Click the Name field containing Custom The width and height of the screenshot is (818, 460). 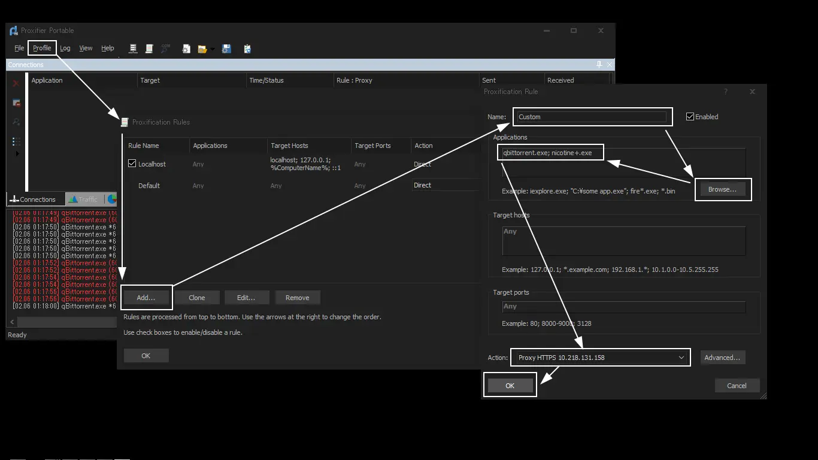pyautogui.click(x=591, y=117)
